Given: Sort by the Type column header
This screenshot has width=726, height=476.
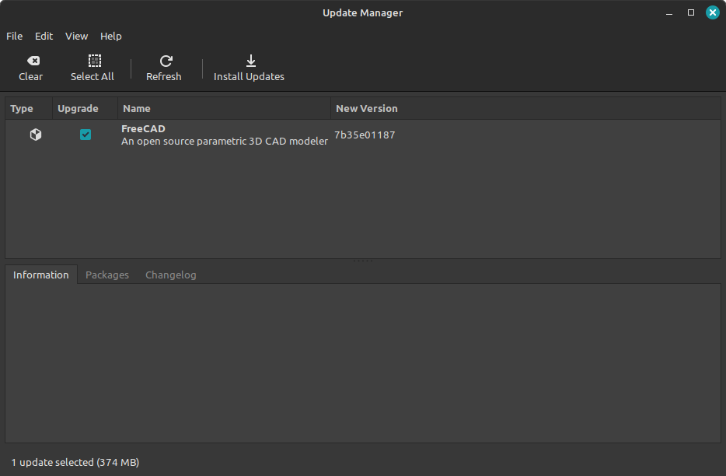Looking at the screenshot, I should click(x=29, y=108).
